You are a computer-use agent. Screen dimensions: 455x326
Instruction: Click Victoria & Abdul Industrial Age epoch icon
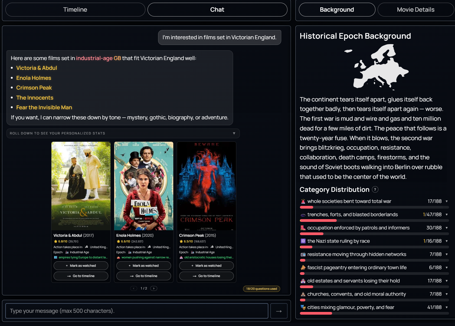67,252
